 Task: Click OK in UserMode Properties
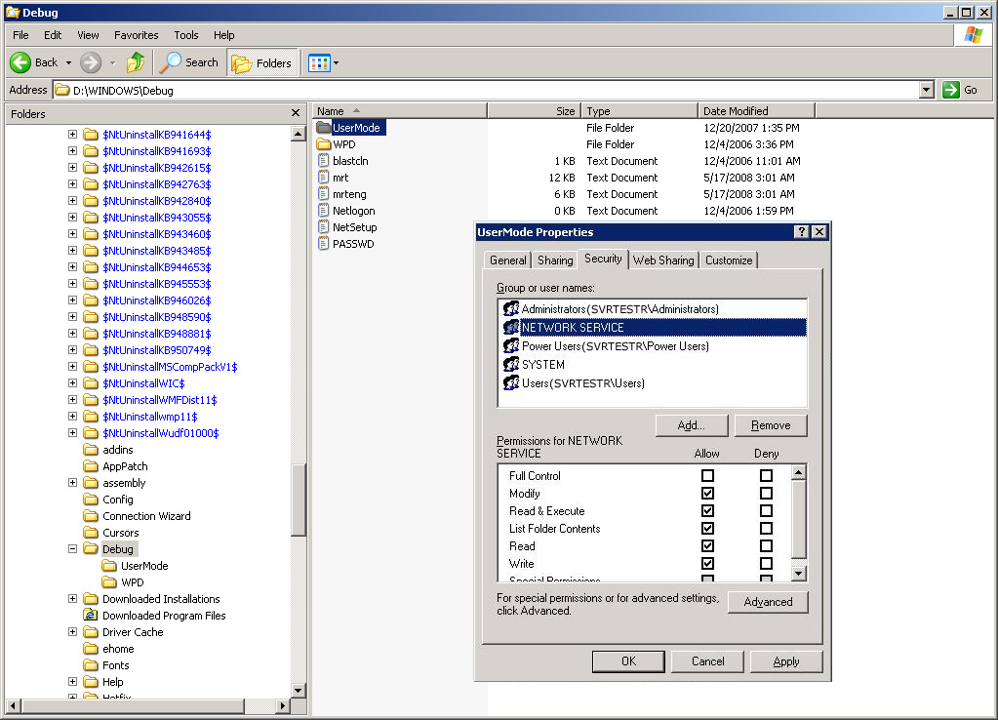tap(628, 661)
